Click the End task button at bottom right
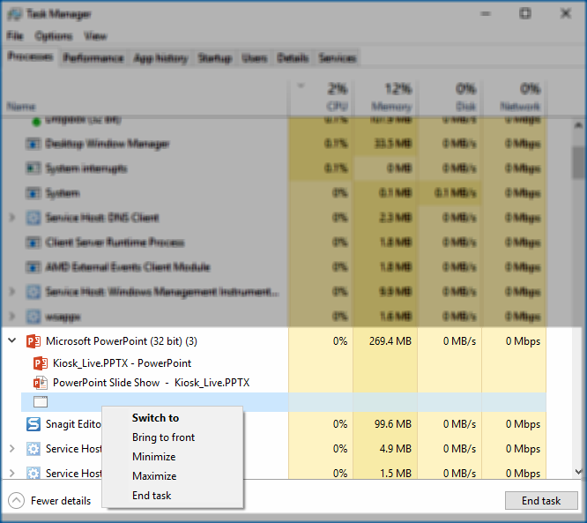This screenshot has height=523, width=587. 541,501
